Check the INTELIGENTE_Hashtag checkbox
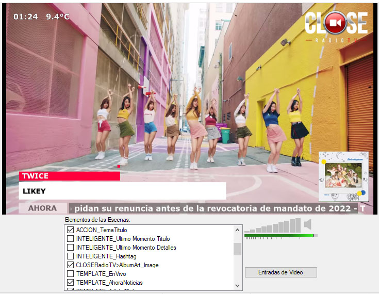 click(x=70, y=256)
